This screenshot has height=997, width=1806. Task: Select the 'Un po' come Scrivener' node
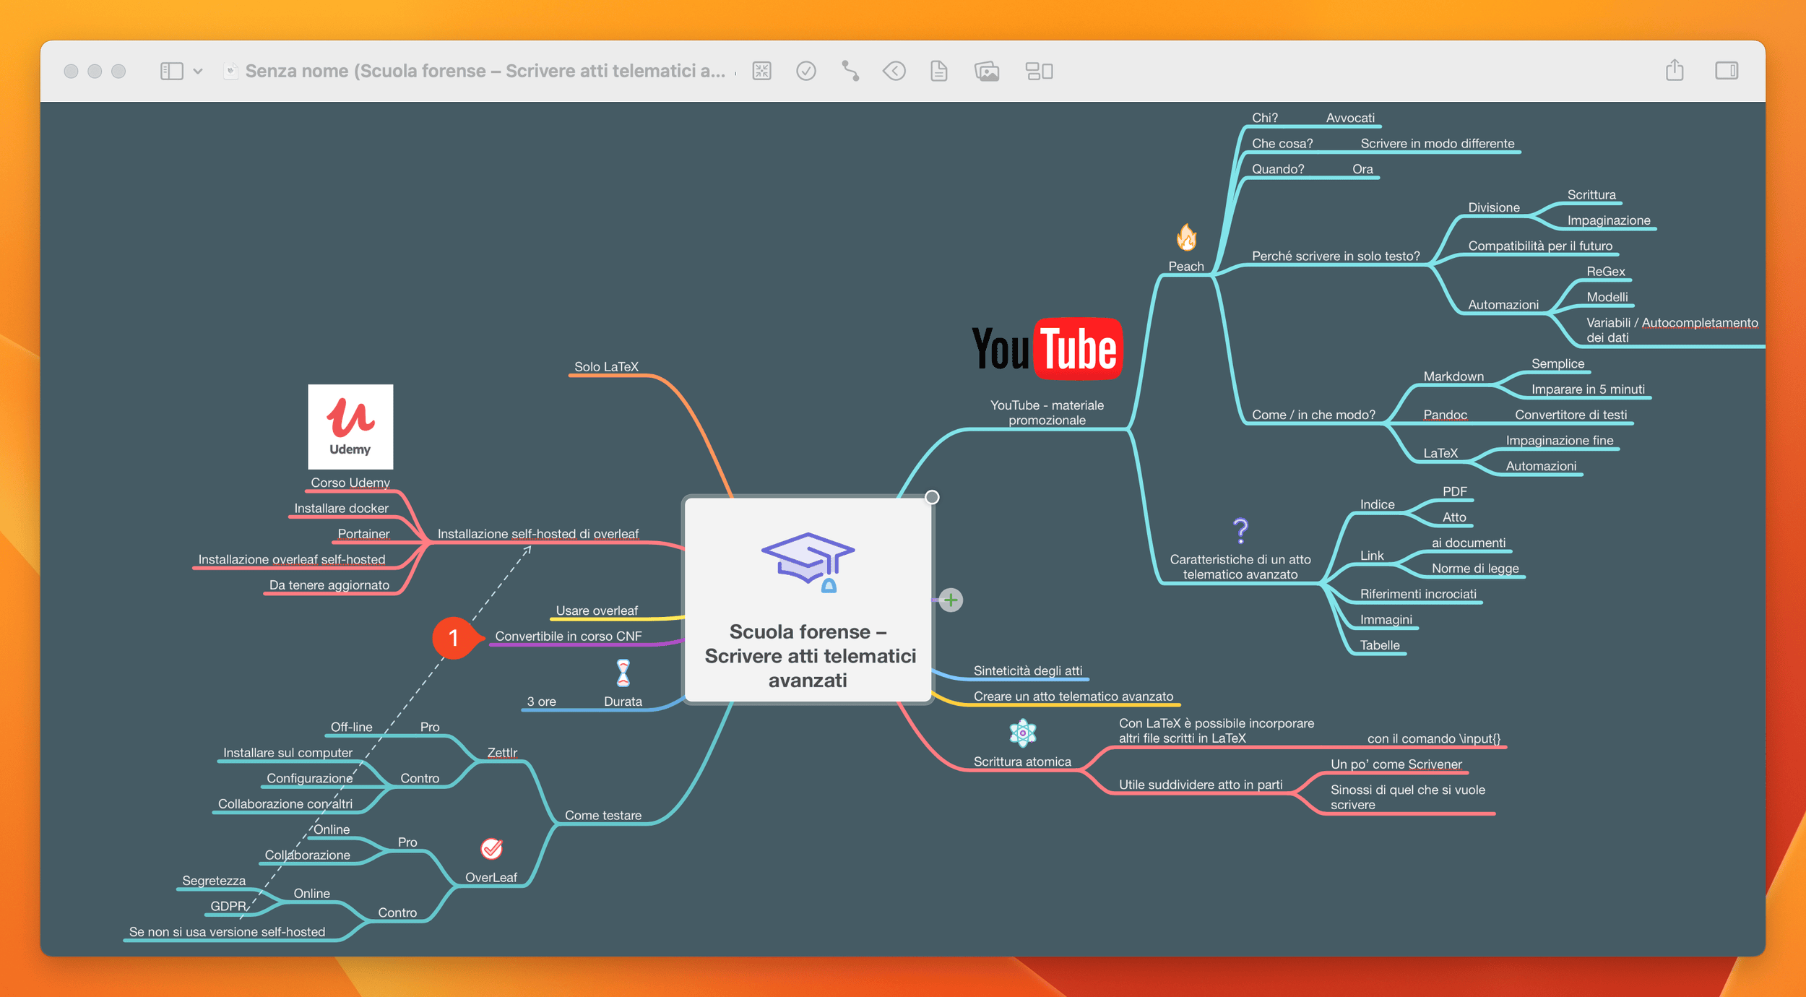click(1396, 764)
